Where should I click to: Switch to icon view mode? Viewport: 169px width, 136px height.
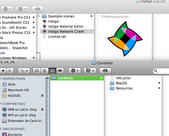37,71
